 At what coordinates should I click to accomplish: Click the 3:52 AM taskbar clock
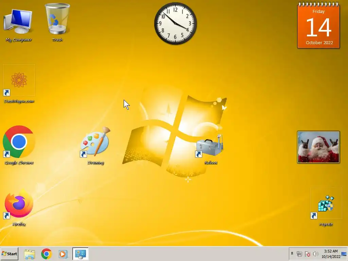(x=331, y=254)
